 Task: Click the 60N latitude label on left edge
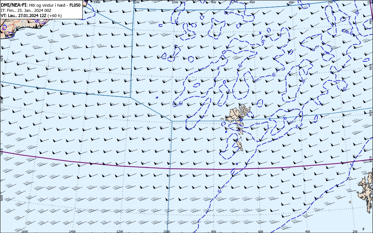1,198
